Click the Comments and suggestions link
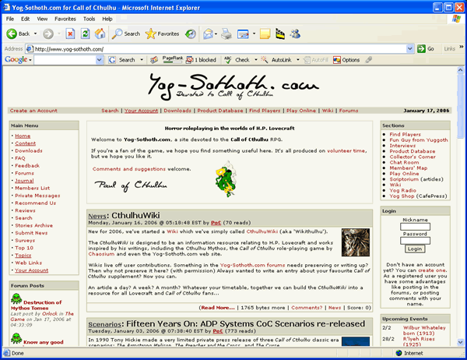This screenshot has height=360, width=467. point(128,169)
